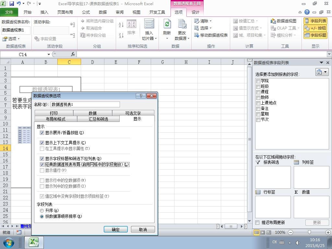Screen dimensions: 332x249
Task: Select the 升序 radio button
Action: click(42, 211)
